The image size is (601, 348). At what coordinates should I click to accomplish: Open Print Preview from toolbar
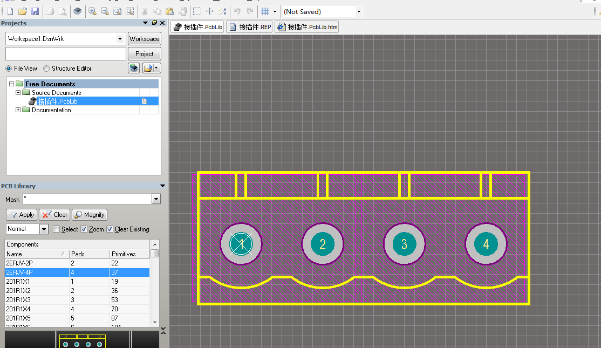62,11
